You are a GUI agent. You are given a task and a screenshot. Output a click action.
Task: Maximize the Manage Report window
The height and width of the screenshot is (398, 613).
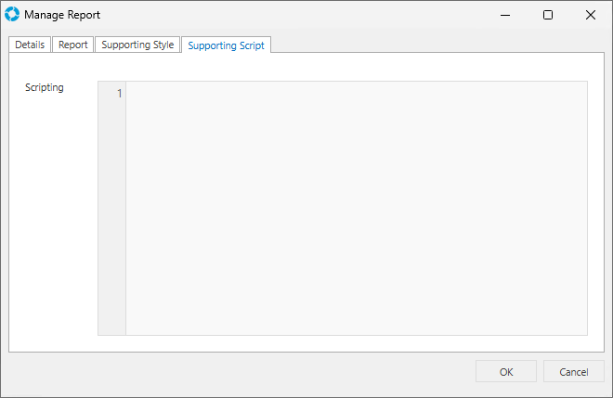pyautogui.click(x=548, y=15)
